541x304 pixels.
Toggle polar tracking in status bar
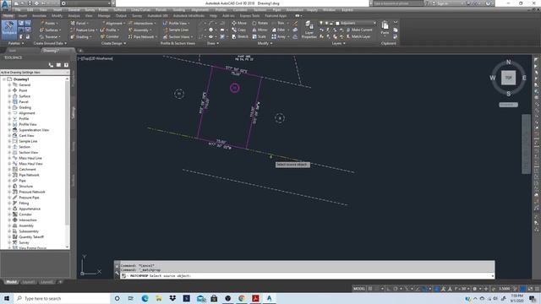396,289
